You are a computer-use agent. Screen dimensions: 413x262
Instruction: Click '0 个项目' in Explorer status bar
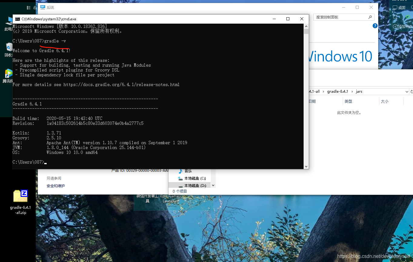[180, 191]
